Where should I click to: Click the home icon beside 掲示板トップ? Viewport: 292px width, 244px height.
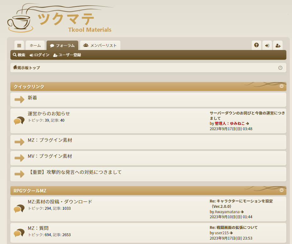(x=15, y=67)
